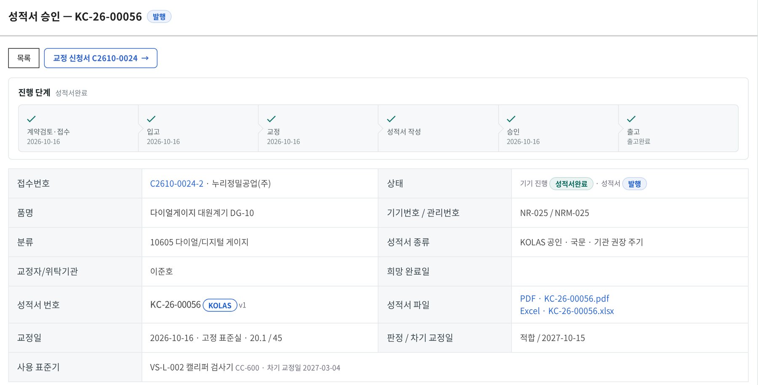758x385 pixels.
Task: Select the 사용 표준기 label cell
Action: click(x=75, y=367)
